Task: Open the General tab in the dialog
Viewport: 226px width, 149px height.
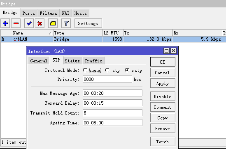Action: click(39, 61)
